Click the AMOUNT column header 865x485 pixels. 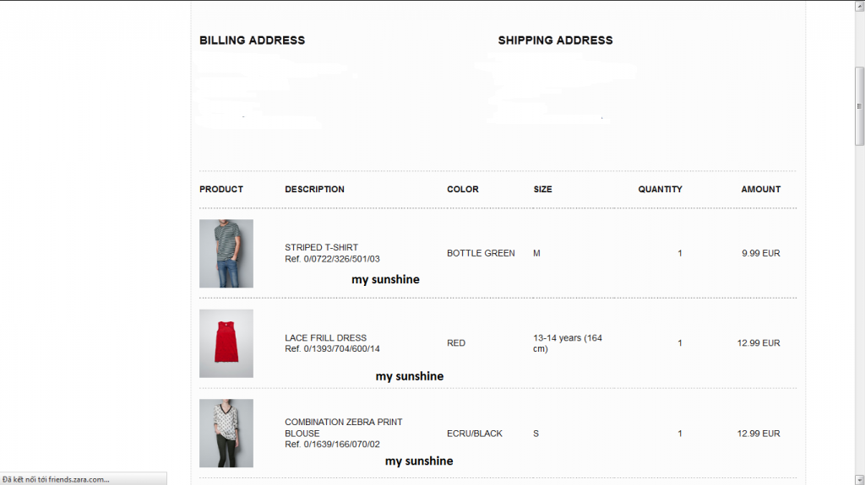(x=760, y=190)
